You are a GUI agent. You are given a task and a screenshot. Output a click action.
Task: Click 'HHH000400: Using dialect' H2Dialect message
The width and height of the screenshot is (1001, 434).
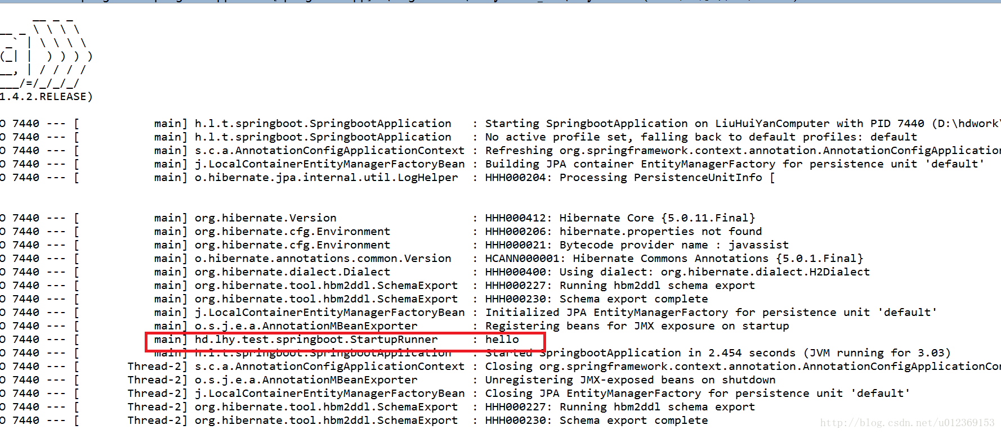tap(677, 272)
